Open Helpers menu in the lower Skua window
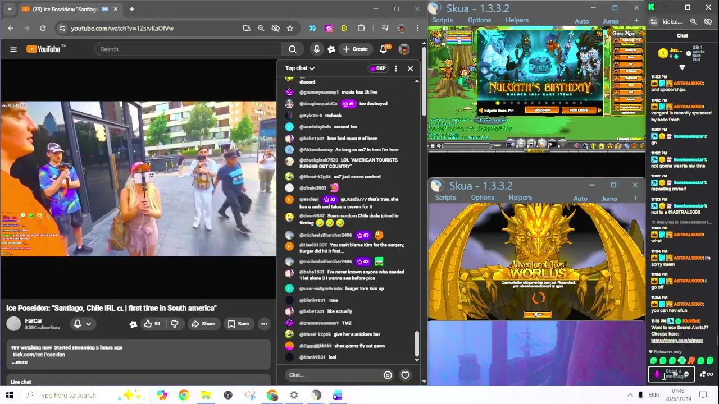719x404 pixels. tap(520, 198)
